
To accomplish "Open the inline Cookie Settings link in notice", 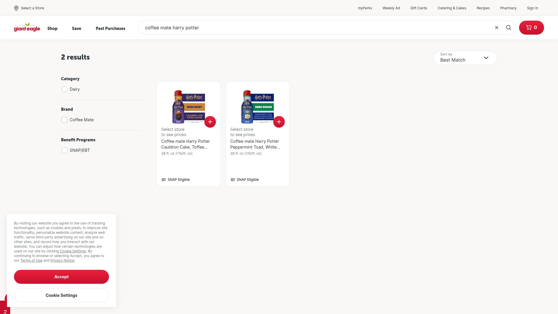I will coord(73,251).
